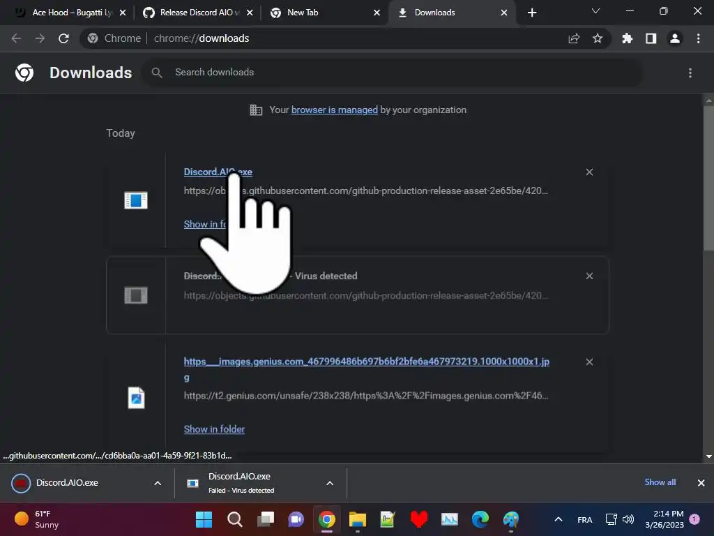Screen dimensions: 714x536
Task: Toggle the browser side panel icon
Action: (651, 38)
